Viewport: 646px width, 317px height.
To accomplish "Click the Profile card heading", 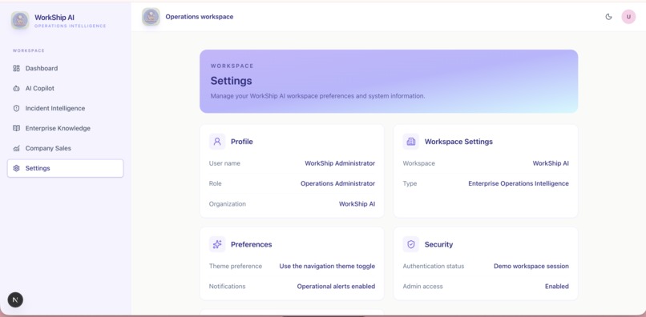I will (242, 142).
